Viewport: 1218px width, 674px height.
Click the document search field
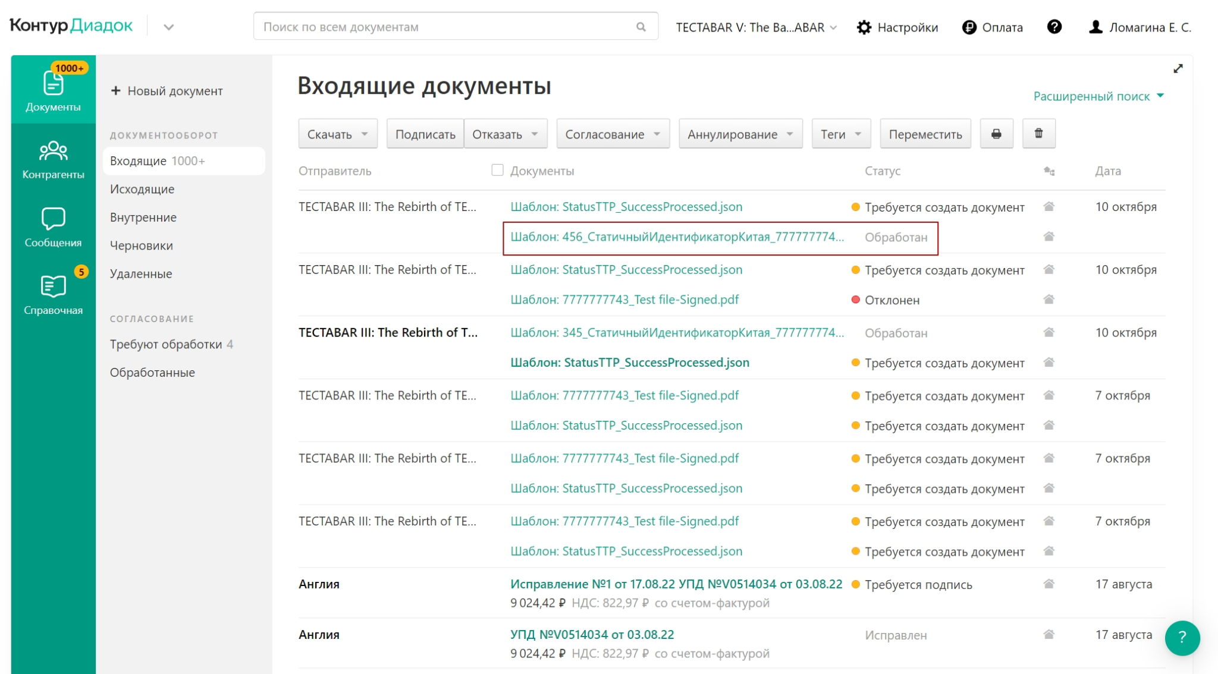point(446,27)
